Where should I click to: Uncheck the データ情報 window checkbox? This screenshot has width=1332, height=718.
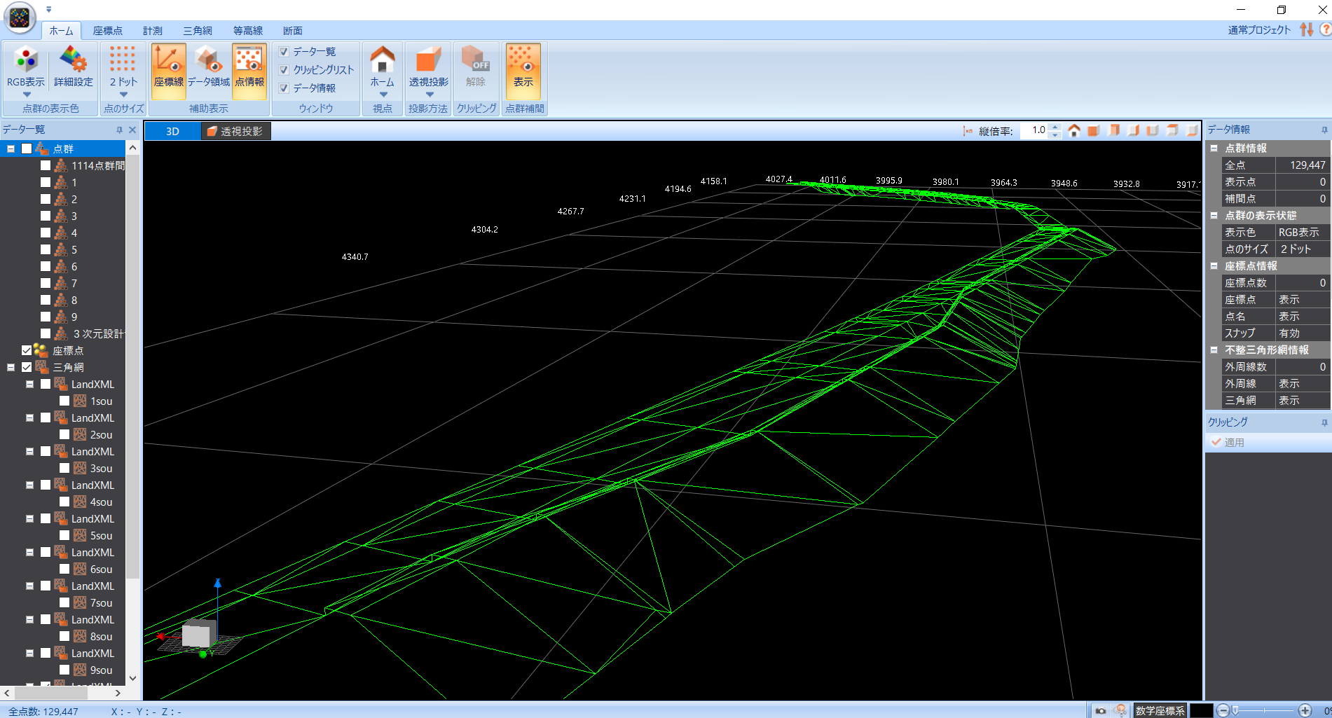pos(284,88)
